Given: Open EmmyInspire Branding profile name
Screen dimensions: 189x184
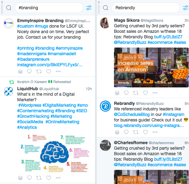Looking at the screenshot, I should 40,21.
